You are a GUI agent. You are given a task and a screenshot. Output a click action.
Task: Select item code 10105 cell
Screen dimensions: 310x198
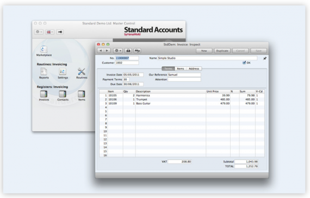point(115,95)
